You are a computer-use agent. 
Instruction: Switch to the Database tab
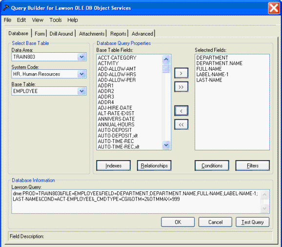19,33
